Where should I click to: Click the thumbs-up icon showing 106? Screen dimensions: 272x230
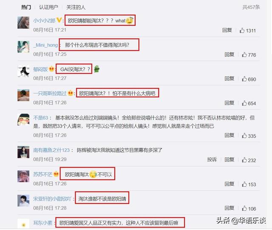[244, 208]
